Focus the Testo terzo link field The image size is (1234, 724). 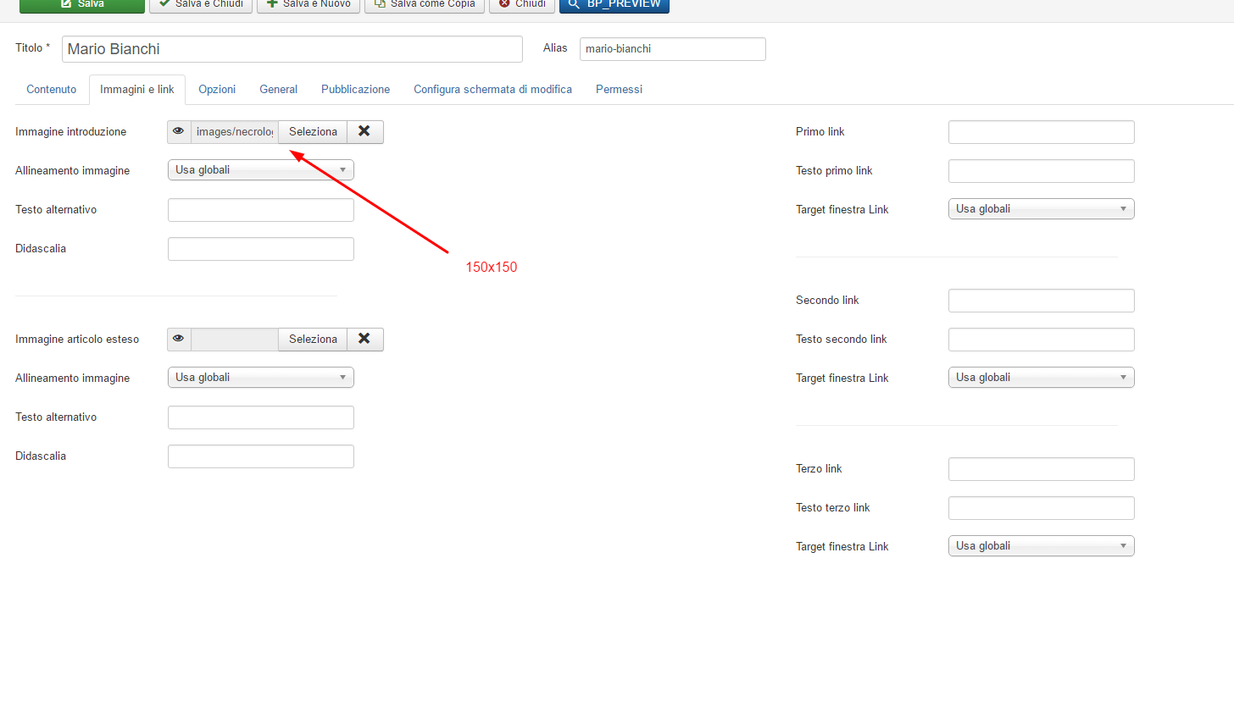[1042, 508]
